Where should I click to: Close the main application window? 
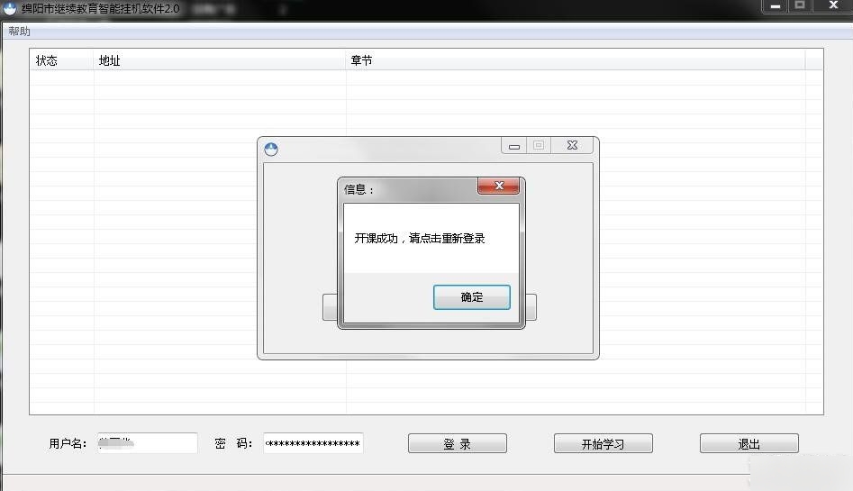833,5
